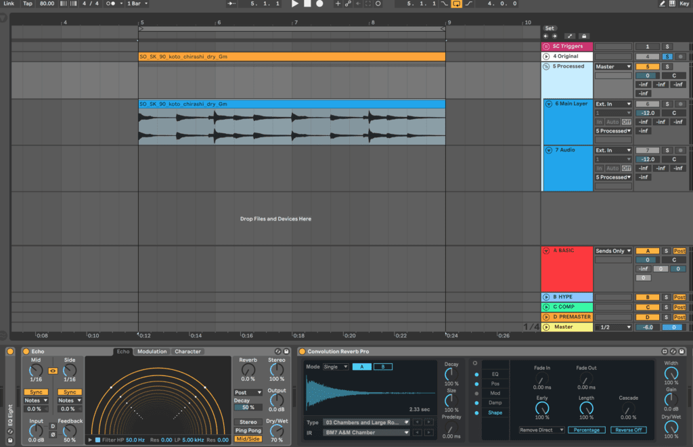Click the pencil Draw Mode icon
693x447 pixels.
click(x=662, y=3)
